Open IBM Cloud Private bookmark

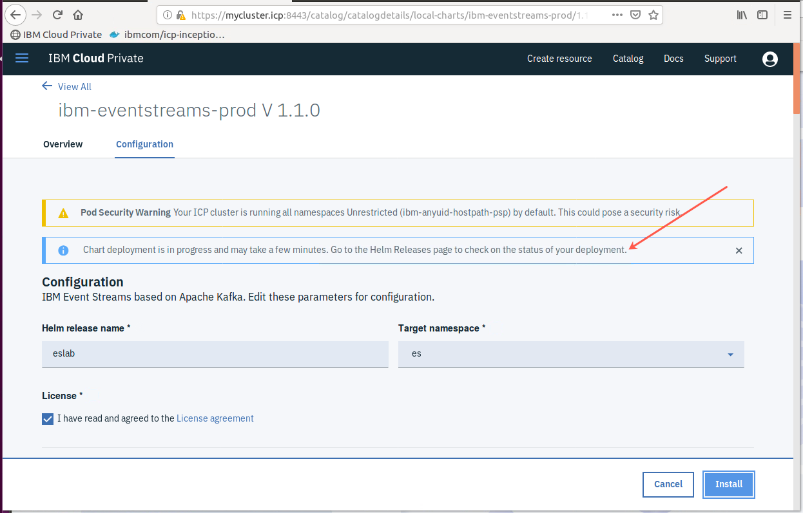pos(57,35)
